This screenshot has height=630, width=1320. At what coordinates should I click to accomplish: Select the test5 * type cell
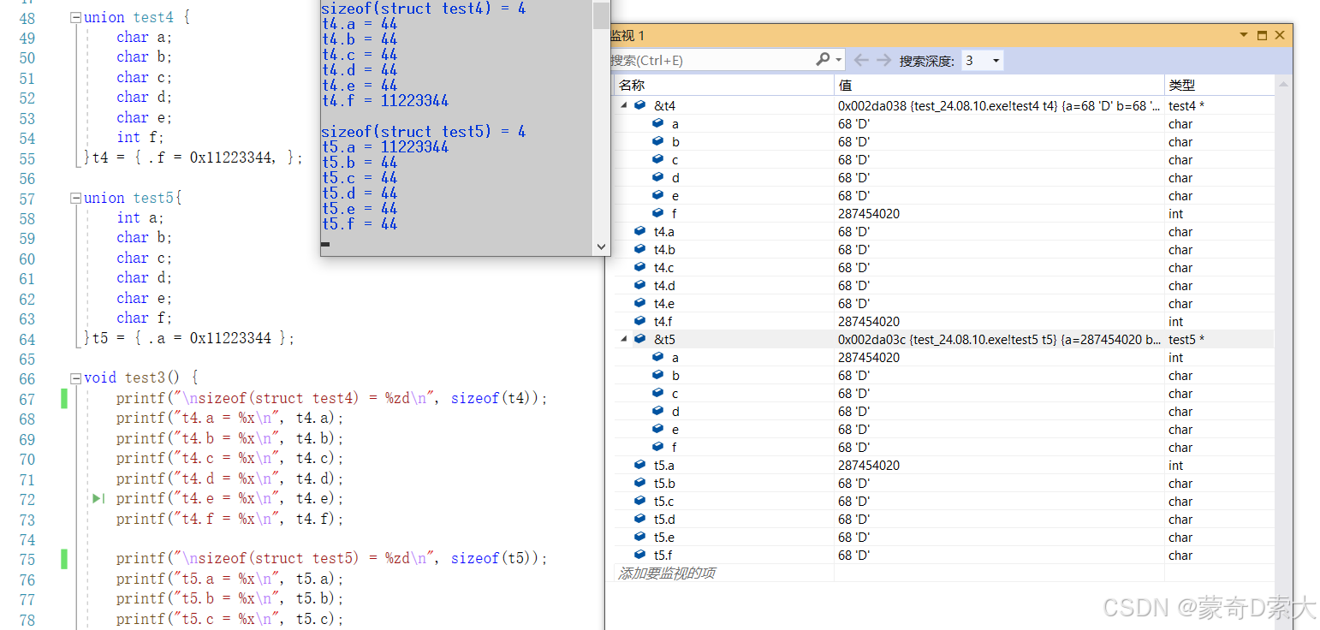click(1186, 340)
